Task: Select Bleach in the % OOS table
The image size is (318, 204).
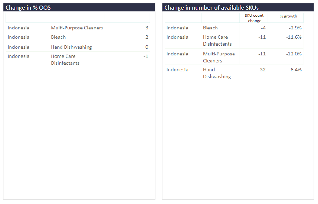Action: pos(58,37)
